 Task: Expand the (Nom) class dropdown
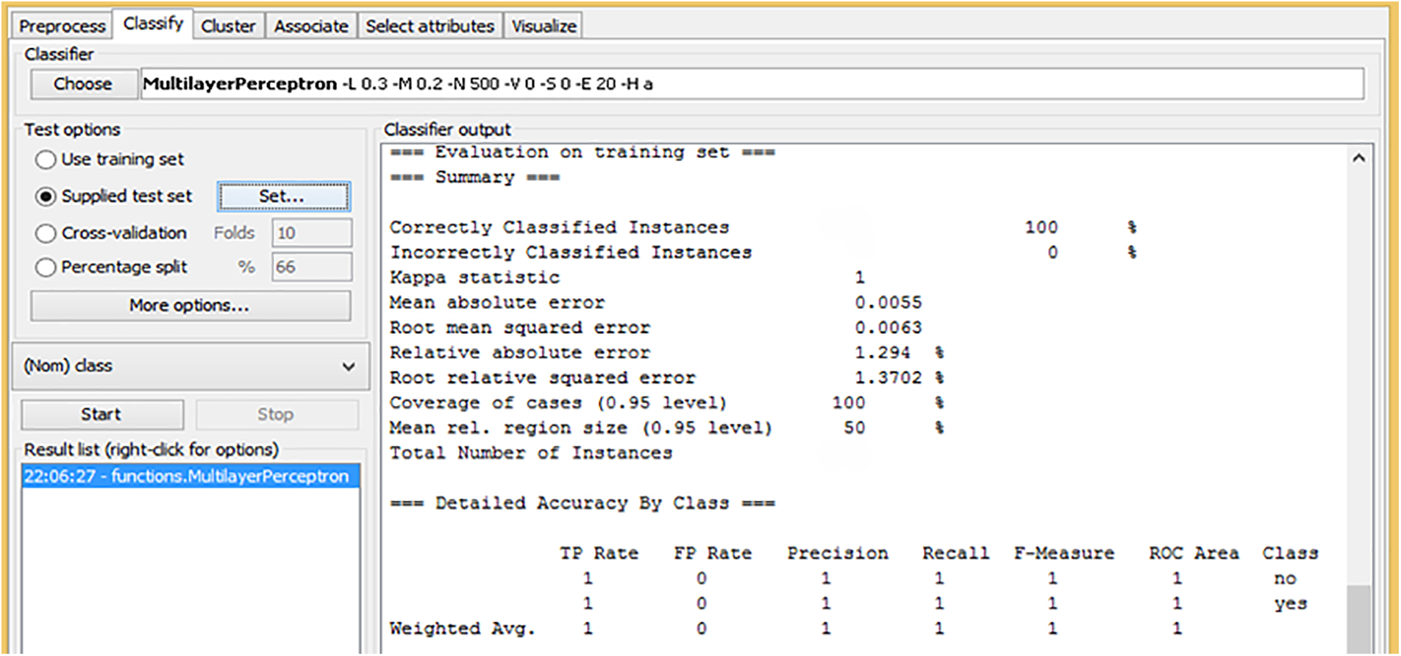[190, 366]
